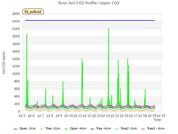Click the 'Jul 8' x-axis date label
Image resolution: width=178 pixels, height=134 pixels.
pyautogui.click(x=50, y=116)
